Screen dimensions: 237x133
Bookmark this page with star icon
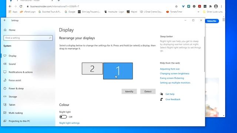pyautogui.click(x=176, y=6)
